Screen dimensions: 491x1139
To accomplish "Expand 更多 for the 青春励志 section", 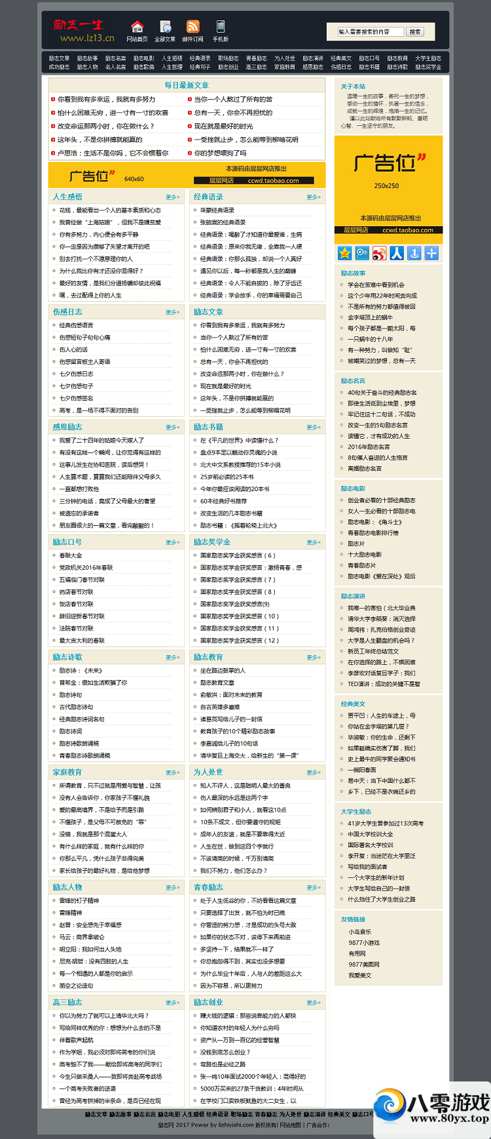I will pyautogui.click(x=314, y=888).
